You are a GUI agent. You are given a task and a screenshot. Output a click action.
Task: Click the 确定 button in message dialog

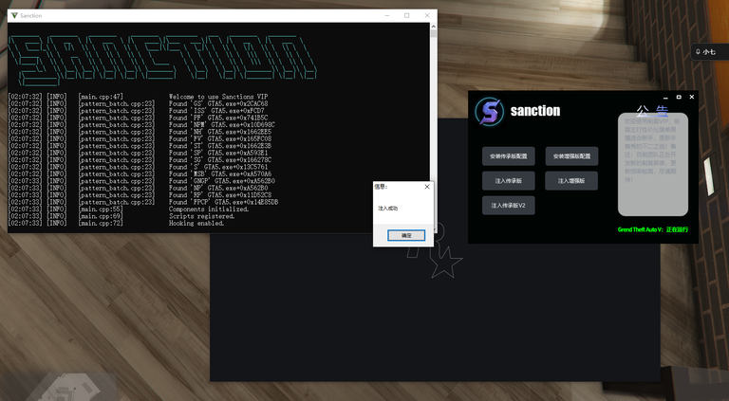click(406, 234)
